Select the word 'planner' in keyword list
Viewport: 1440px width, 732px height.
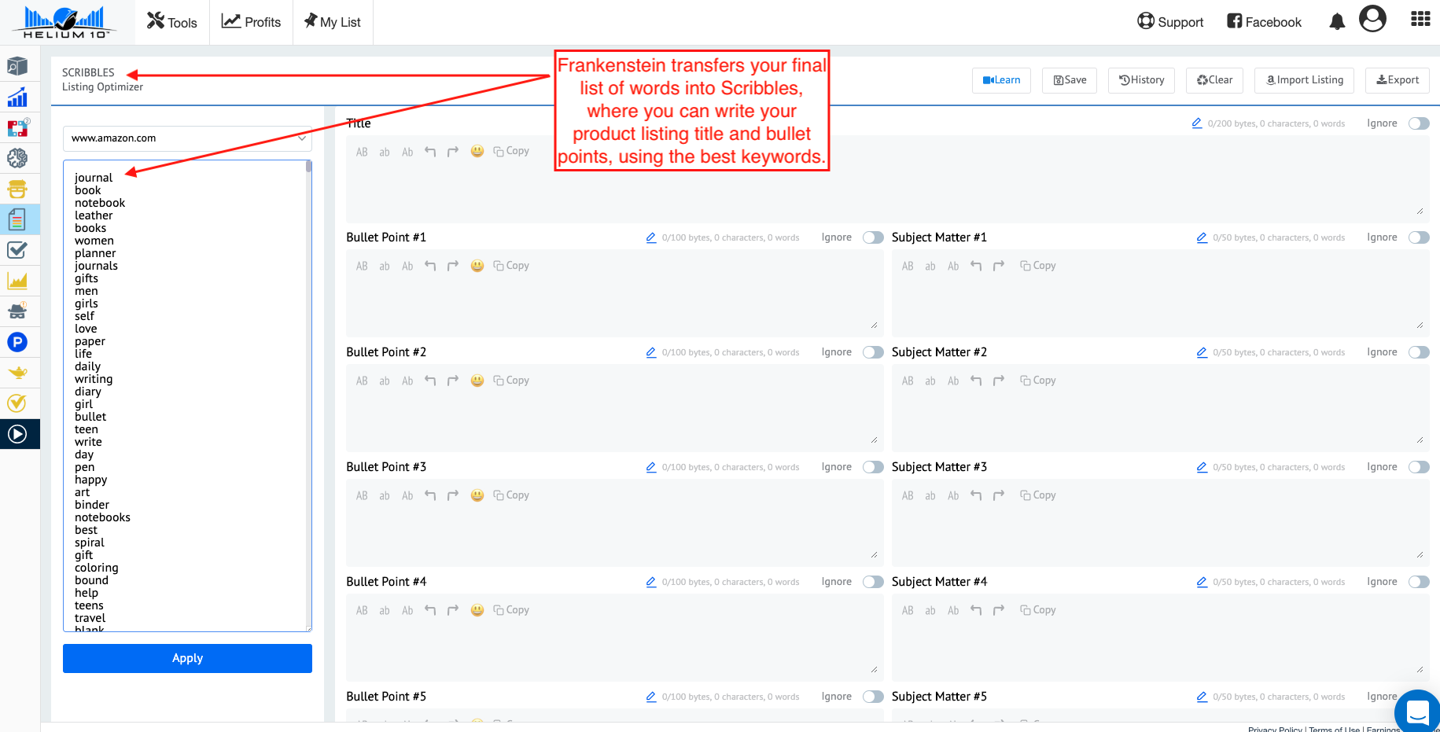click(95, 253)
